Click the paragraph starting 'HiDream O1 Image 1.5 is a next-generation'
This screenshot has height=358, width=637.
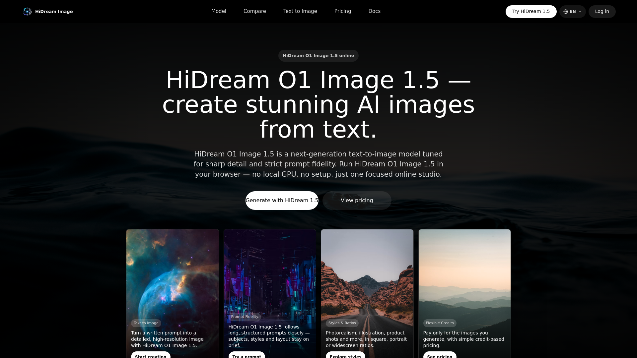click(x=318, y=164)
